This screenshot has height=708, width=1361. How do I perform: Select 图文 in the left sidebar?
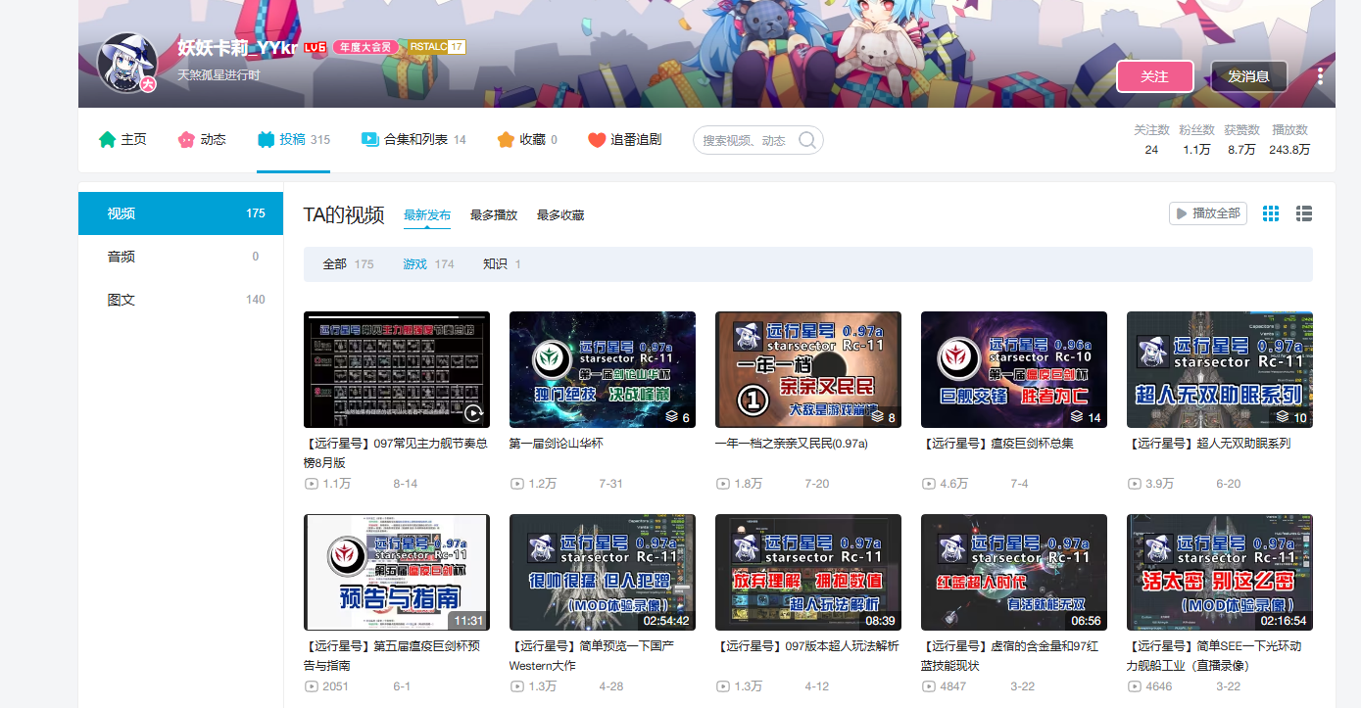coord(122,300)
